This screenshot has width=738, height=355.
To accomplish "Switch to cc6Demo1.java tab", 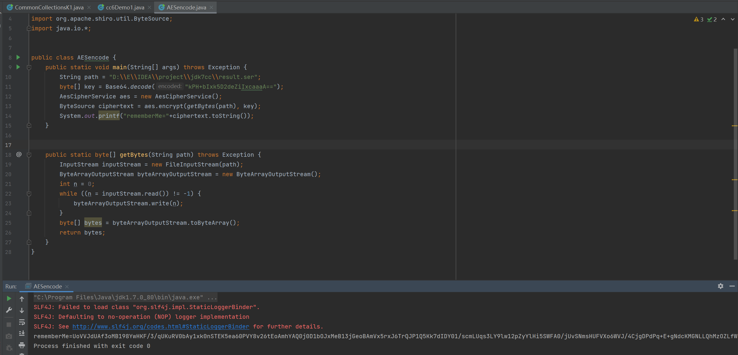I will click(125, 7).
